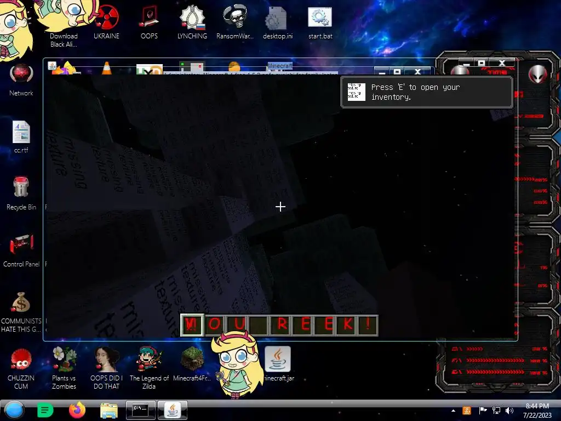Click the inventory hint toast's missing-texture icon
Screen dimensions: 561x421
coord(356,92)
